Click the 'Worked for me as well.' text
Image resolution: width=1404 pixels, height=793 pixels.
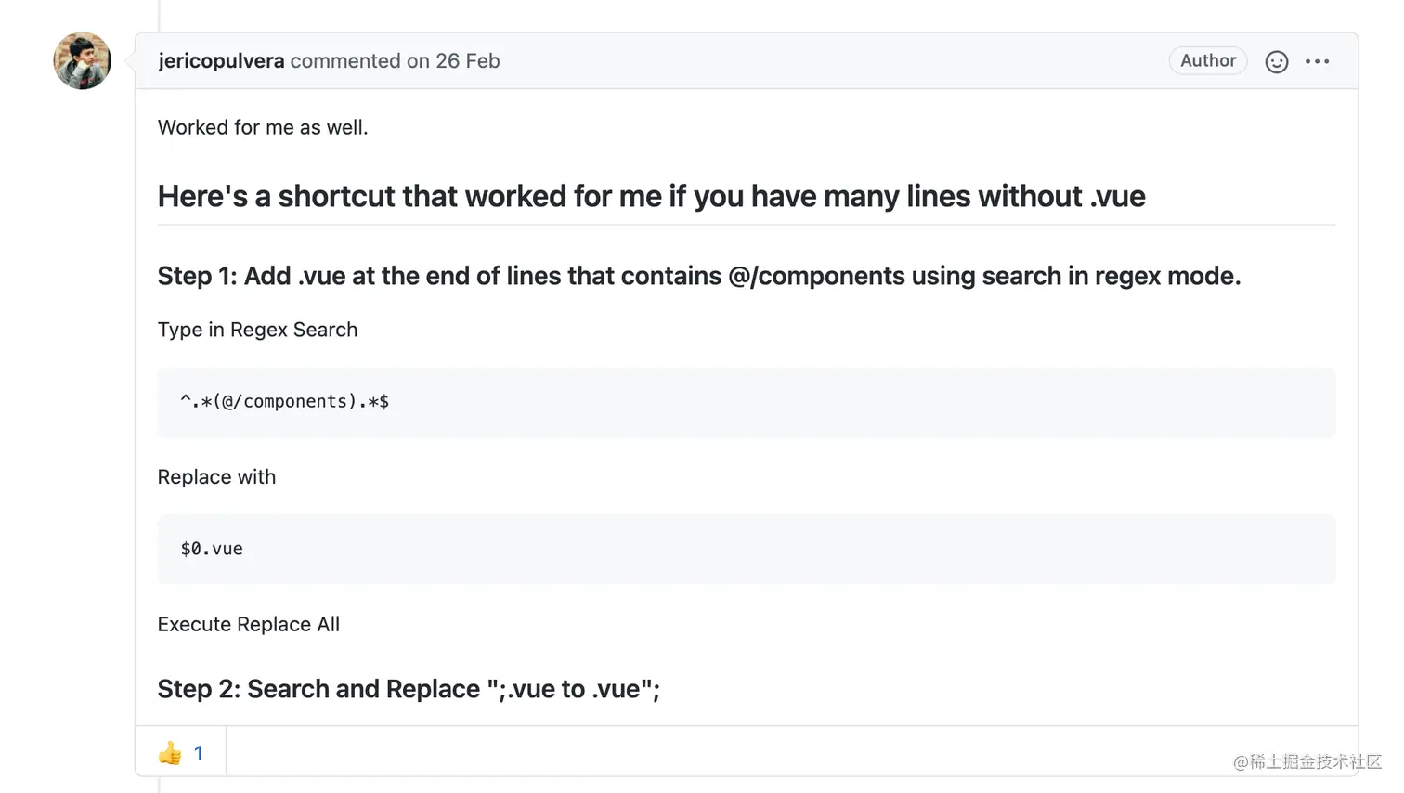pyautogui.click(x=263, y=127)
